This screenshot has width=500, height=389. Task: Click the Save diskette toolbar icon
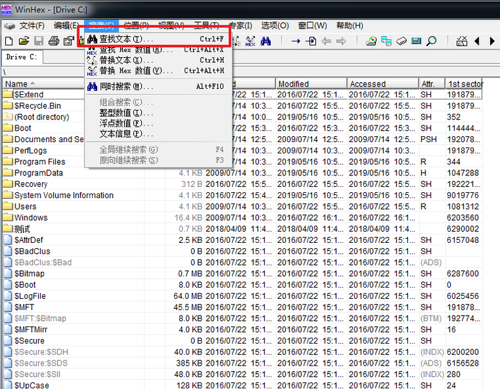pyautogui.click(x=39, y=41)
